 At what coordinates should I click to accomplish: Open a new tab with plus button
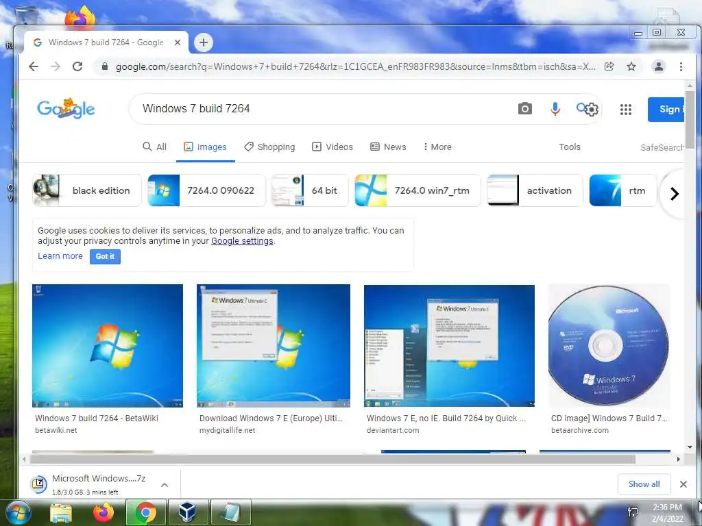pos(204,42)
